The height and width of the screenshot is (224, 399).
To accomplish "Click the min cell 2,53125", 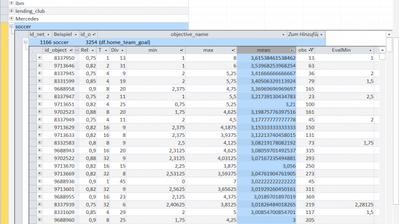I will (156, 174).
